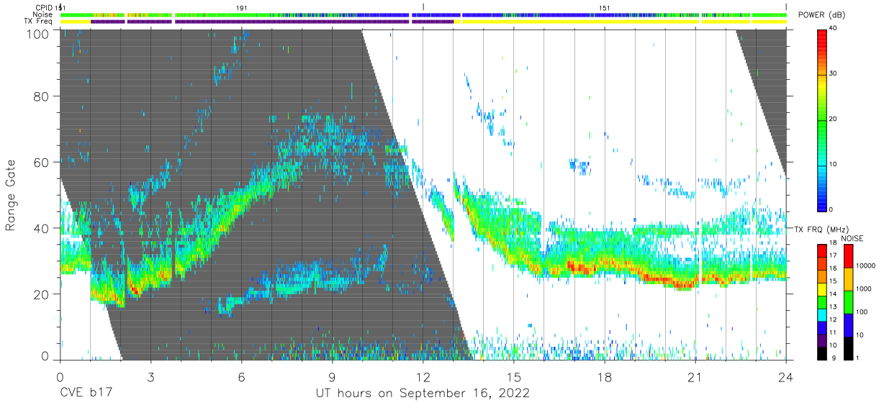Screen dimensions: 884x408
Task: Click the Range Gate tick label '80'
Action: point(40,96)
